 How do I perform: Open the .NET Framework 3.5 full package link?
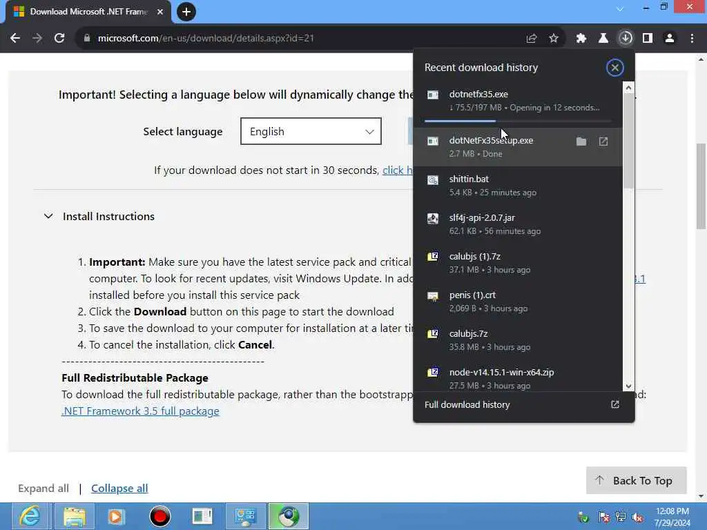(140, 411)
